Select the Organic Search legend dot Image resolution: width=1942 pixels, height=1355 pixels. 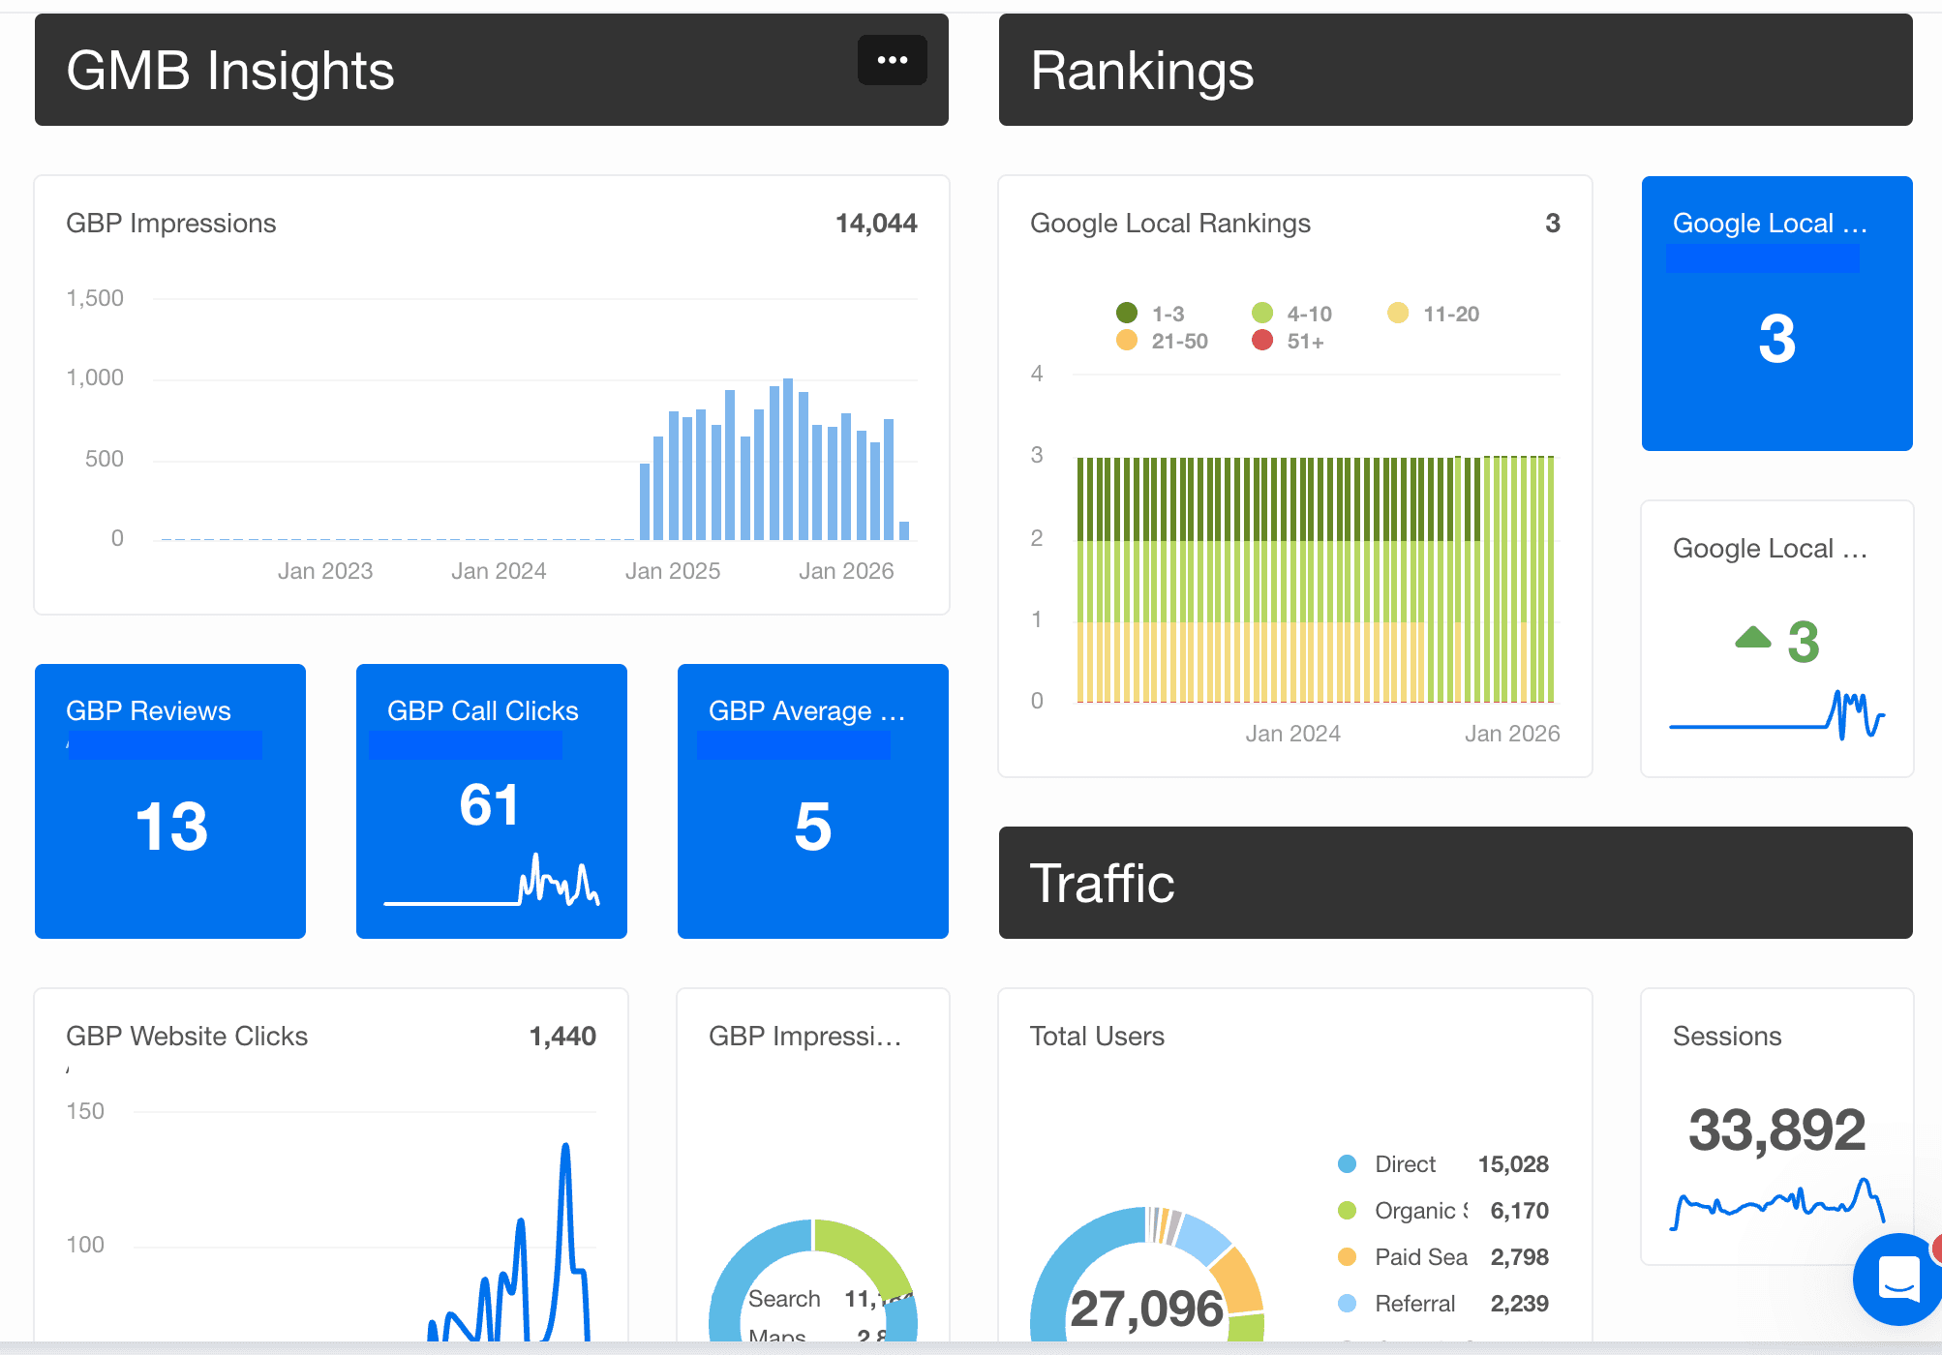point(1347,1211)
